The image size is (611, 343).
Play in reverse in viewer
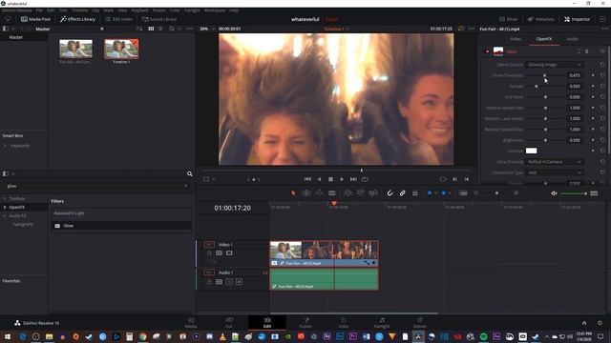pos(319,179)
